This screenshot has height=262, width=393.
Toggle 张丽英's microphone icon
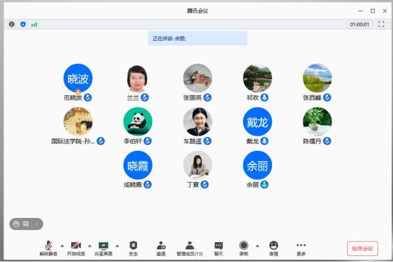pos(208,97)
